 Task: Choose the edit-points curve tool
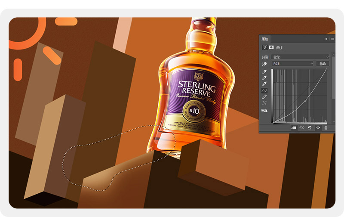click(x=264, y=90)
